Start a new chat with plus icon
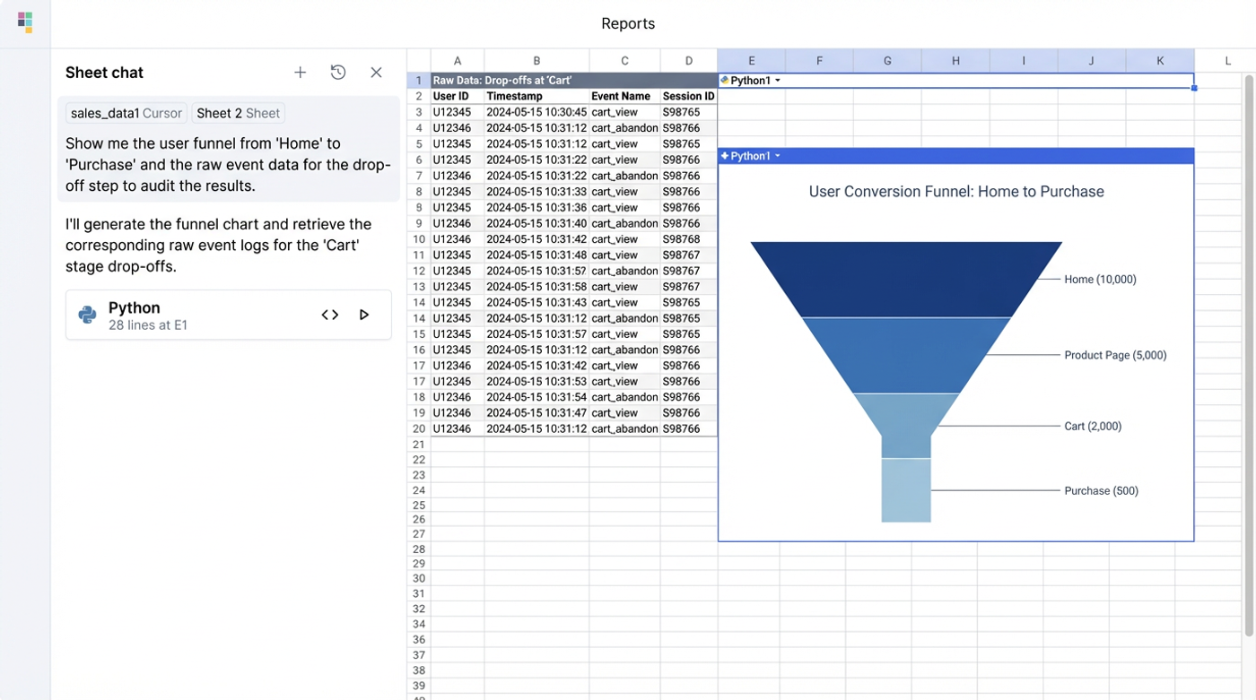 tap(301, 73)
